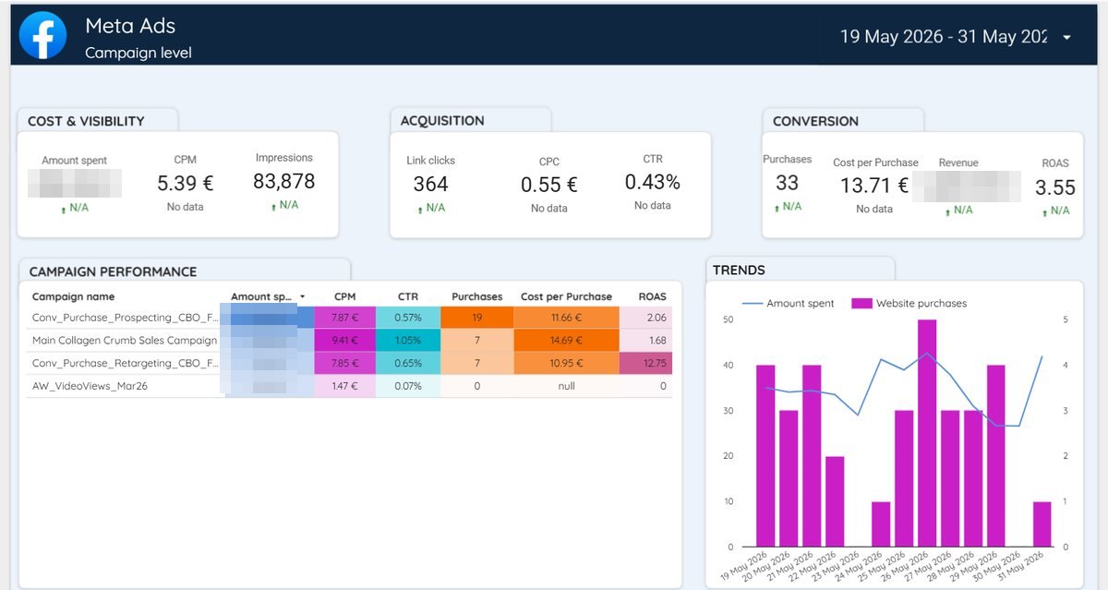Image resolution: width=1108 pixels, height=590 pixels.
Task: Click the 0.57% CTR cell
Action: [x=408, y=318]
